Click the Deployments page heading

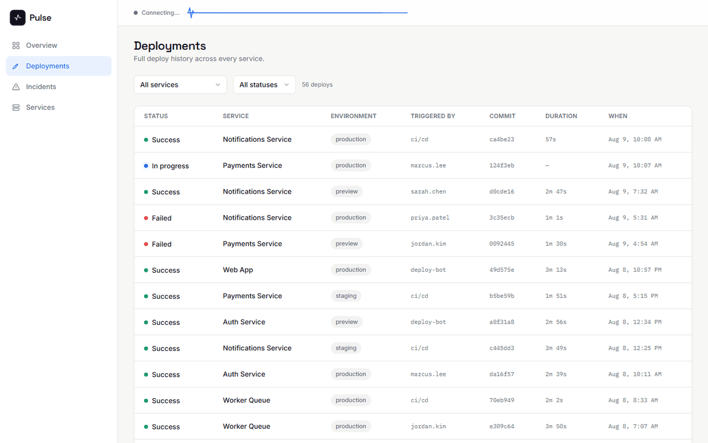[170, 45]
